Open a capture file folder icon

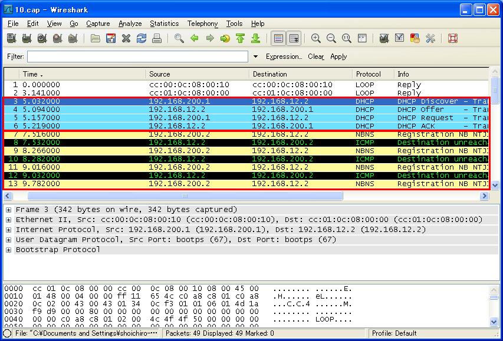pyautogui.click(x=96, y=38)
